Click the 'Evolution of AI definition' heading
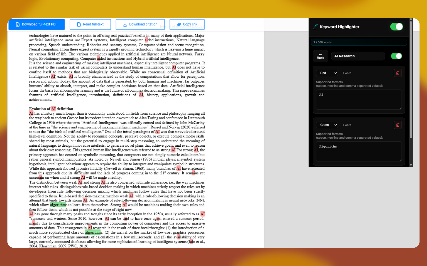 click(51, 109)
